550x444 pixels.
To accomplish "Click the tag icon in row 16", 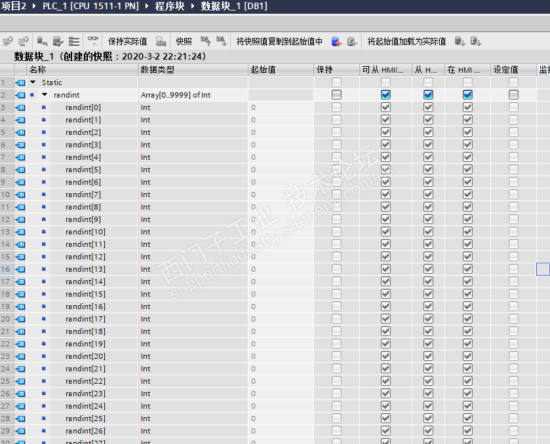I will click(x=20, y=269).
